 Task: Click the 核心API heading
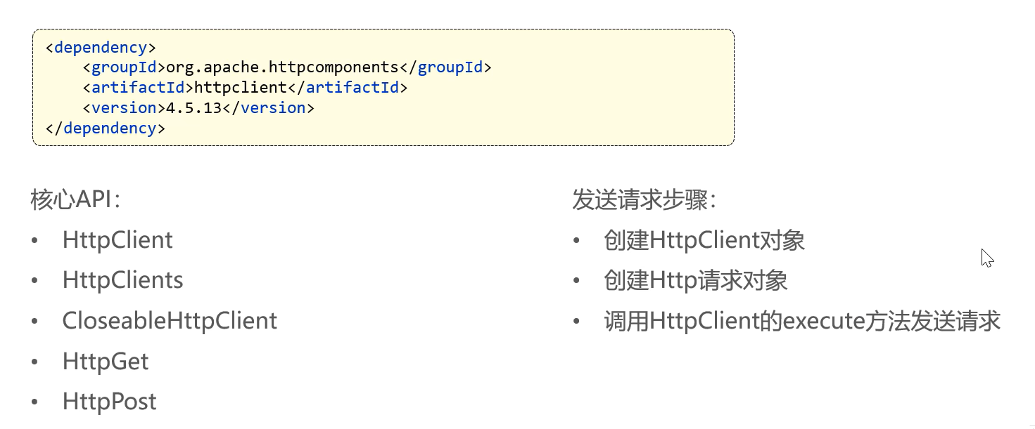tap(77, 201)
